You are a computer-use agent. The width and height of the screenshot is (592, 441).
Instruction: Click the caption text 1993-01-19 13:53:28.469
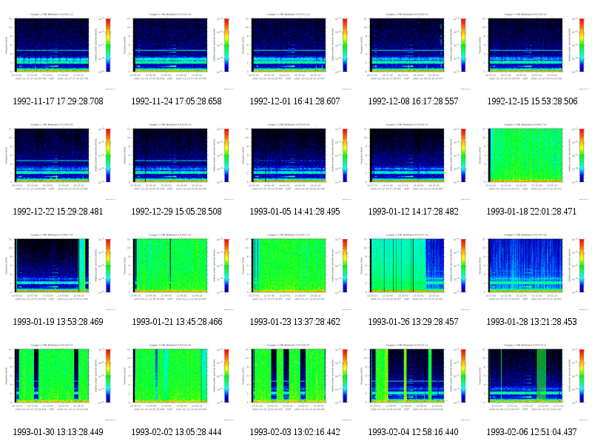click(x=58, y=322)
